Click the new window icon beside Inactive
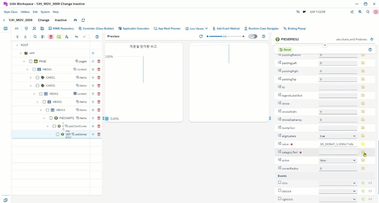 [x=83, y=20]
